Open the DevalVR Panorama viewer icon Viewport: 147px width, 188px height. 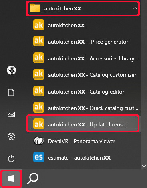click(x=39, y=141)
